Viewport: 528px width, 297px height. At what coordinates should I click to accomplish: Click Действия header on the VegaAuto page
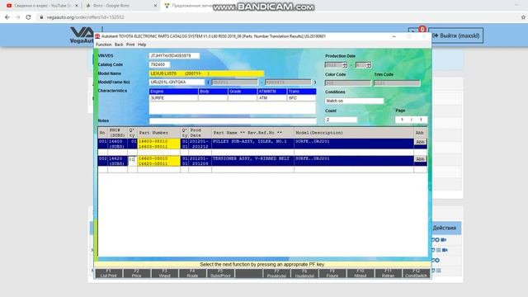coord(445,228)
